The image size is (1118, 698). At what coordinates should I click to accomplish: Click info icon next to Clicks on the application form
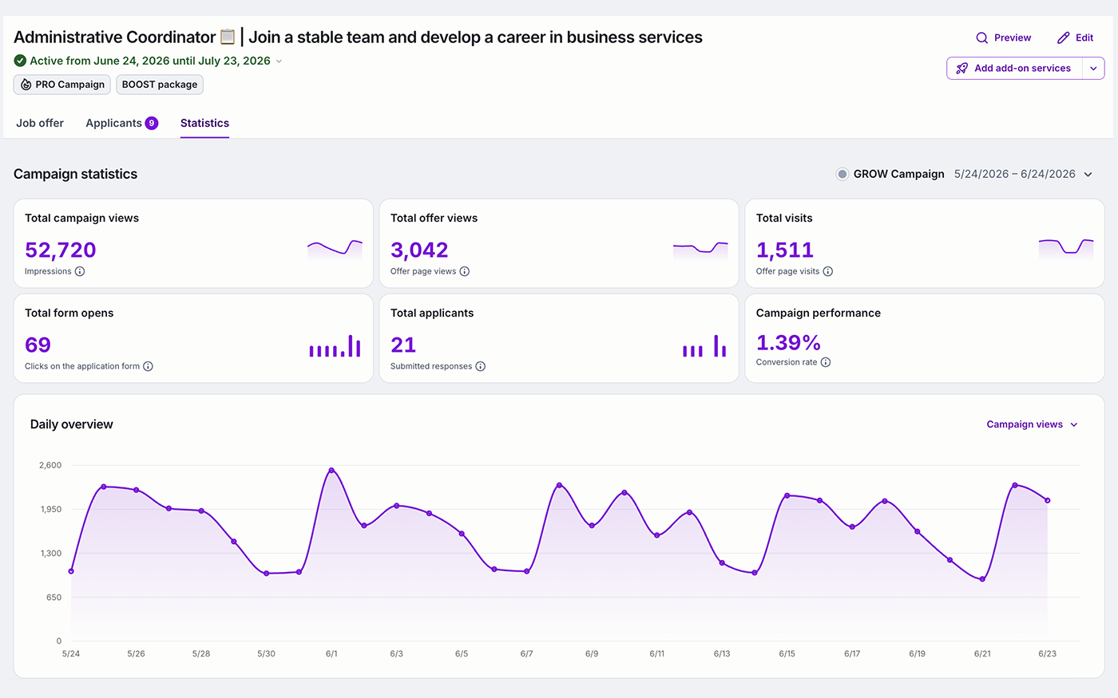click(x=148, y=366)
